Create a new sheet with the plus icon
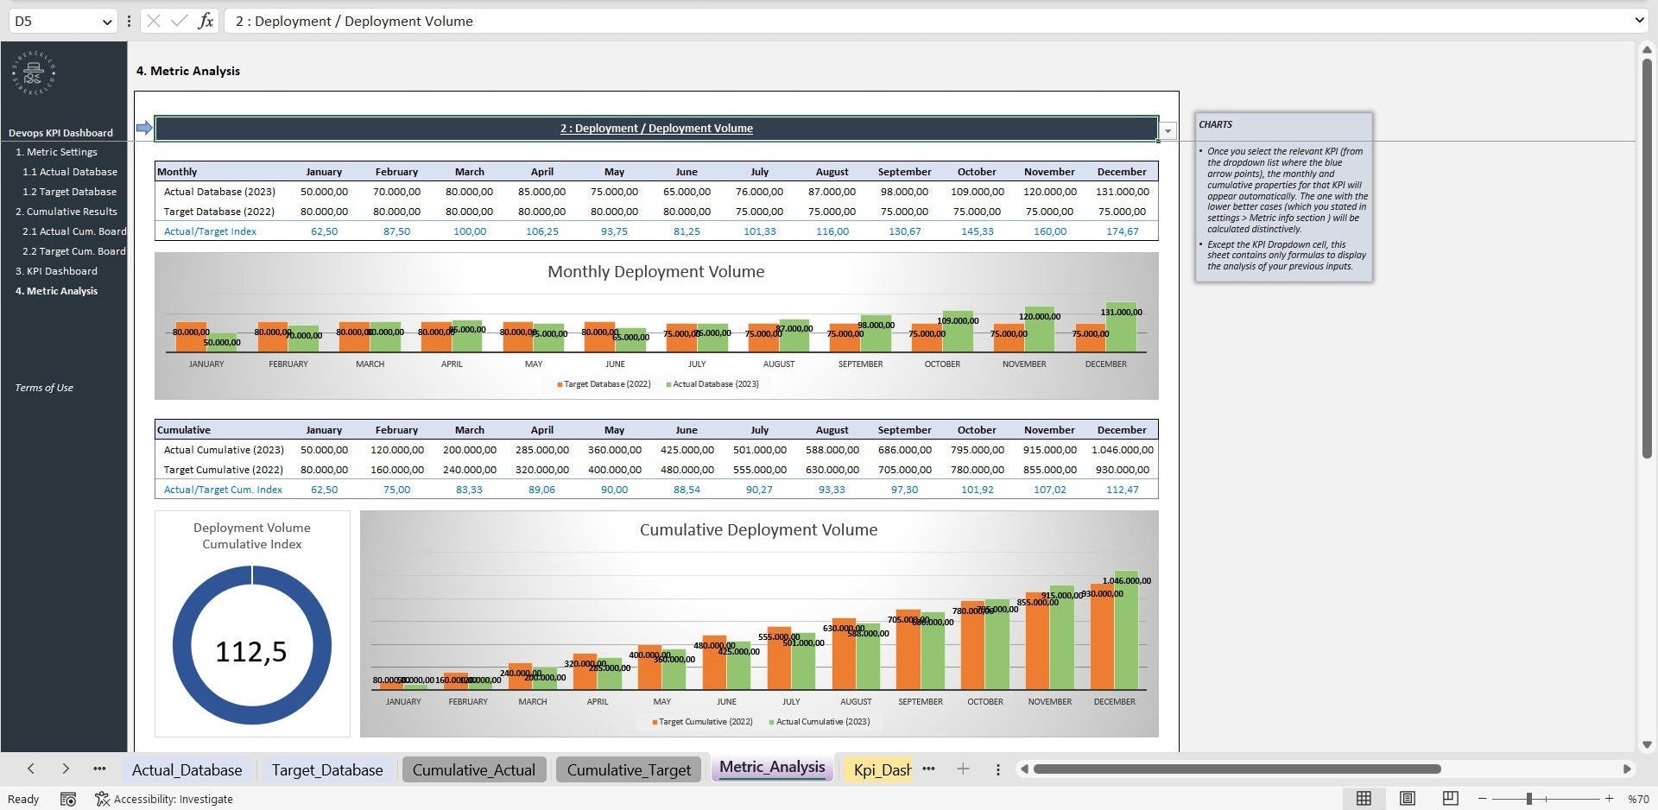 (962, 769)
